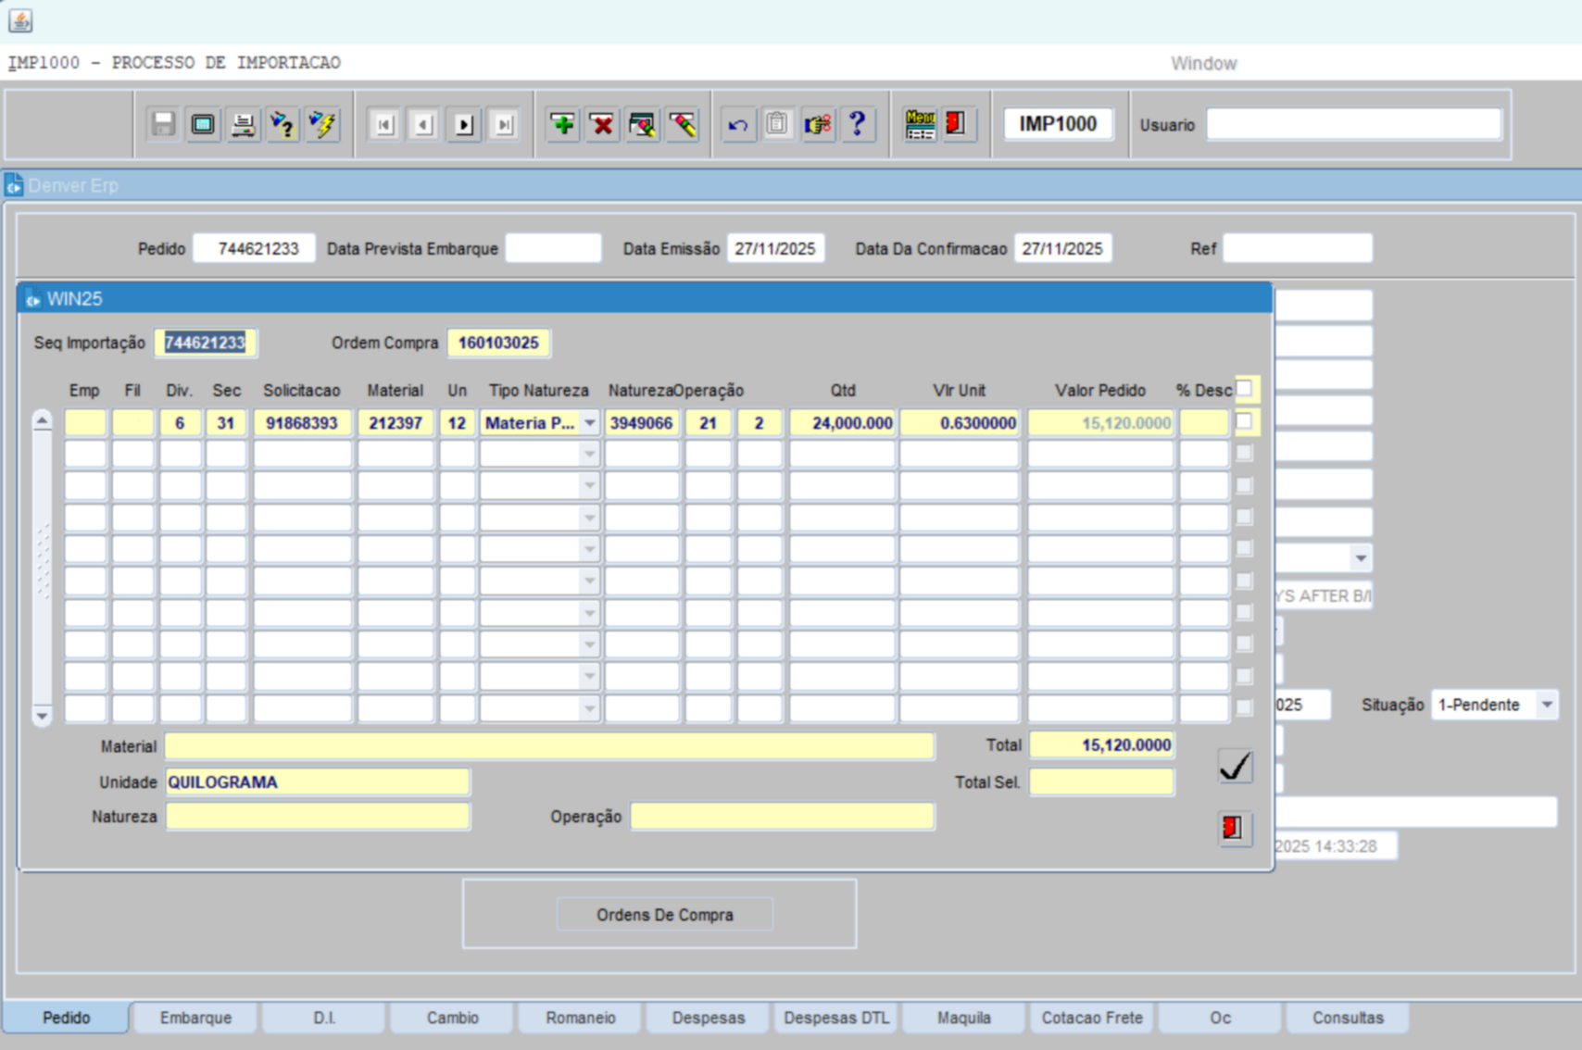Tick the checkbox on the second grid row

point(1244,454)
